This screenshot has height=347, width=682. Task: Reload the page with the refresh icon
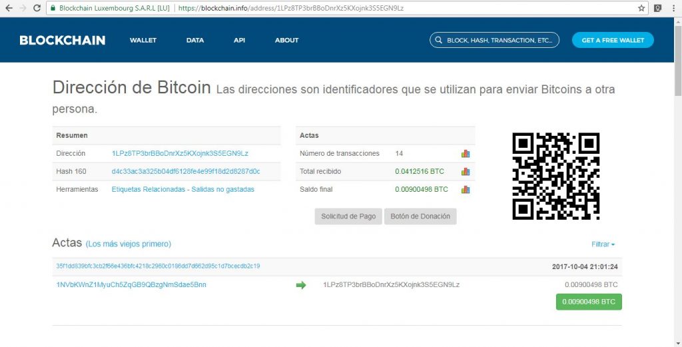[37, 8]
